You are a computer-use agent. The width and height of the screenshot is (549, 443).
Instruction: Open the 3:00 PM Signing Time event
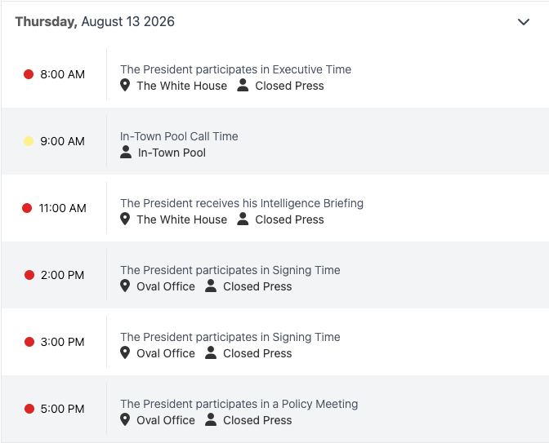pos(230,337)
